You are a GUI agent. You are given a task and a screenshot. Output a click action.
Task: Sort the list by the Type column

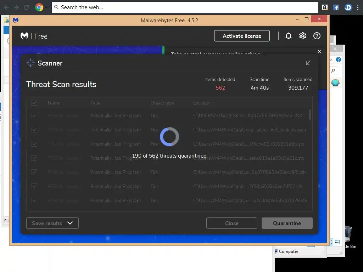pos(95,103)
